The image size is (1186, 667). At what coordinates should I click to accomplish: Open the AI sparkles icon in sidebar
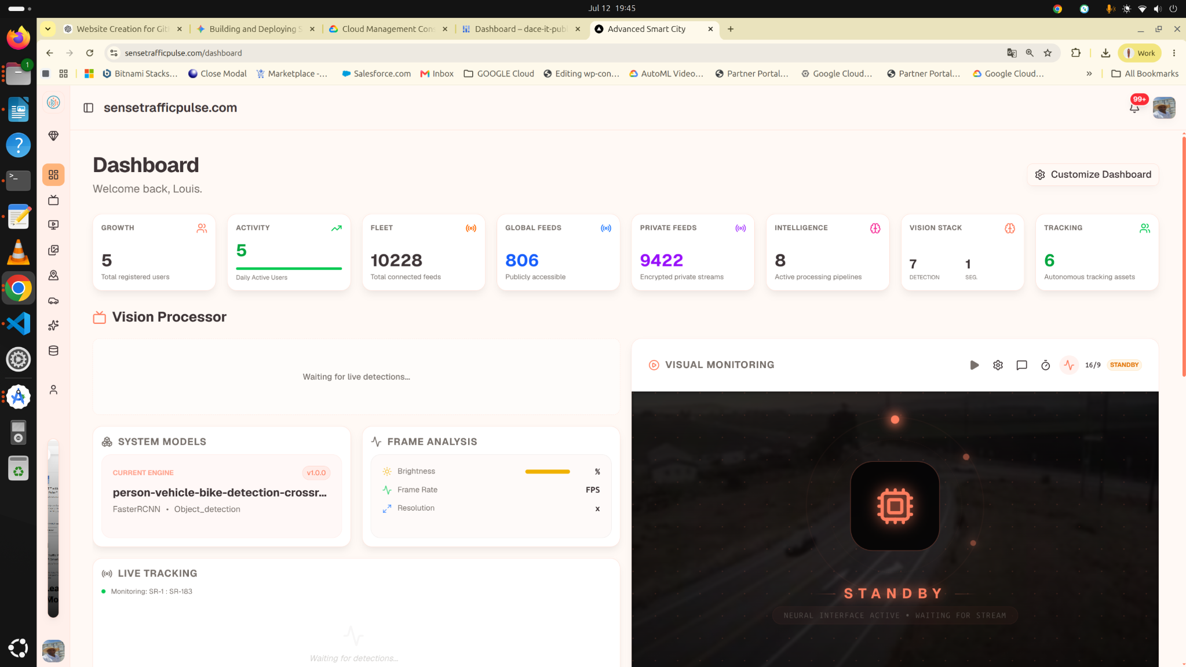(53, 325)
